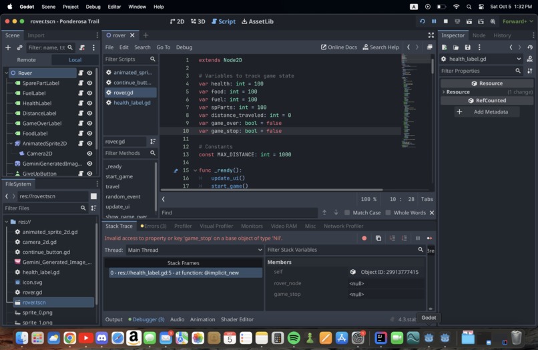Screen dimensions: 538x350
Task: Open the Output bottom panel
Action: pyautogui.click(x=114, y=319)
